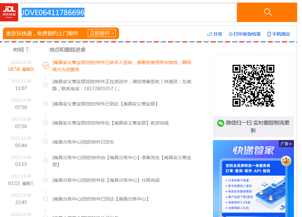Click the orange search magnifier button
The height and width of the screenshot is (217, 302).
tap(267, 12)
